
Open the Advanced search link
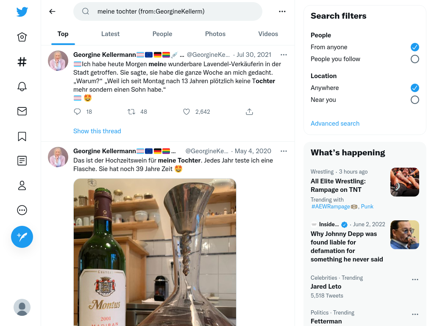point(335,124)
